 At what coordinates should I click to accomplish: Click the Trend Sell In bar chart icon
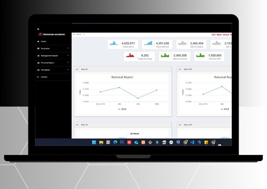[x=114, y=43]
